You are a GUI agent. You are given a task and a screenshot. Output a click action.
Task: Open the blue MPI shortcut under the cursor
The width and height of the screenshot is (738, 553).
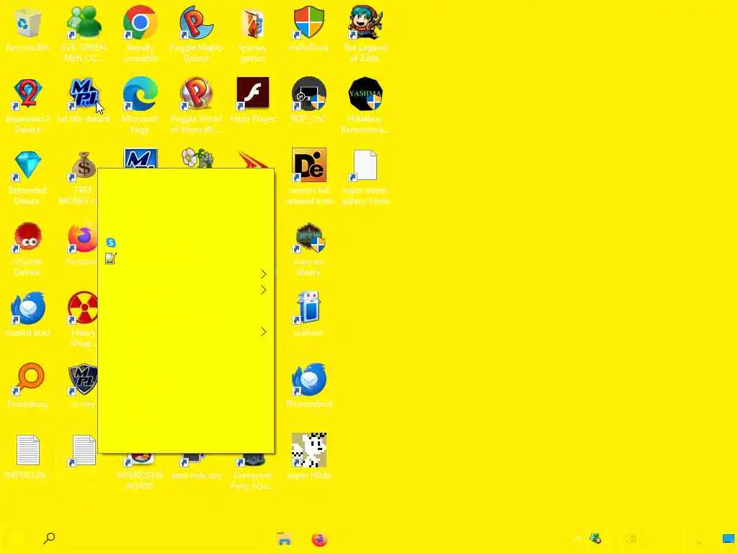[x=84, y=94]
